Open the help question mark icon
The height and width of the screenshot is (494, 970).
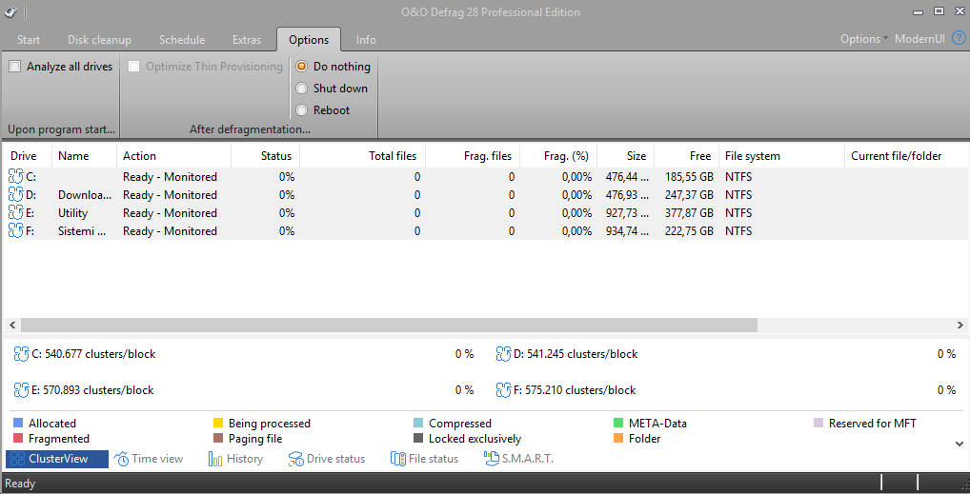(959, 38)
